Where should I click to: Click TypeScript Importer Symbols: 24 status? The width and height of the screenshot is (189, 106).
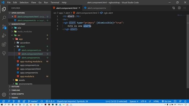tap(72, 101)
